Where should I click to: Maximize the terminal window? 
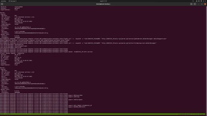(x=202, y=4)
